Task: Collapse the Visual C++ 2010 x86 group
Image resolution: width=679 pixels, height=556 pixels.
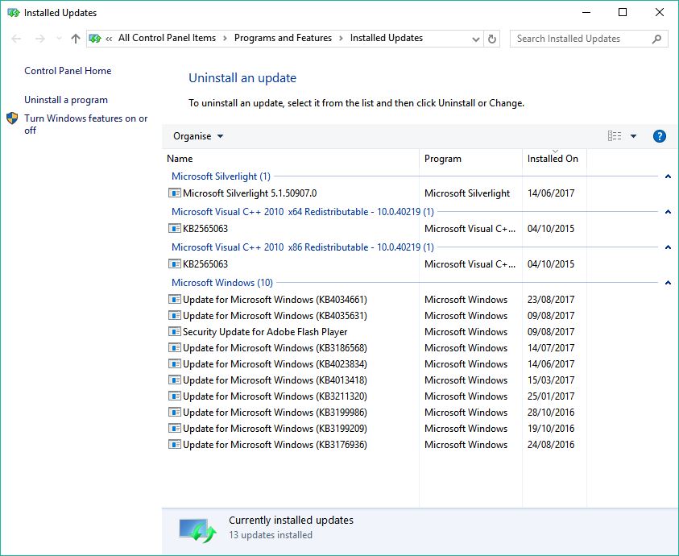Action: tap(668, 247)
